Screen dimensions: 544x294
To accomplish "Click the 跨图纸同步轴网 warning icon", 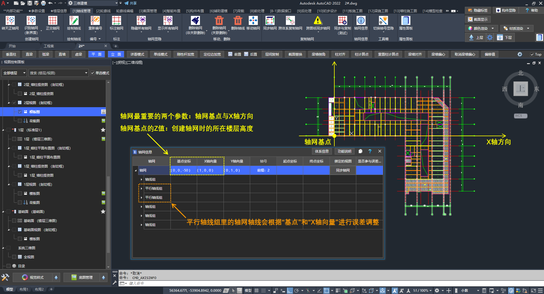I will (x=318, y=21).
